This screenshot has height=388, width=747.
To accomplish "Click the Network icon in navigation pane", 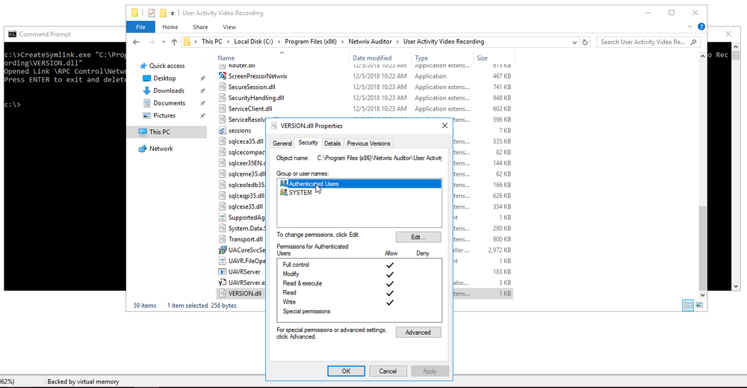I will (143, 149).
